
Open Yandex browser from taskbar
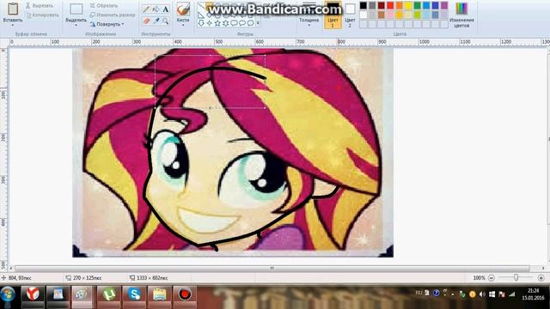(x=33, y=294)
